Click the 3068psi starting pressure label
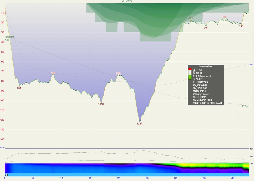The height and width of the screenshot is (181, 254). [x=9, y=37]
